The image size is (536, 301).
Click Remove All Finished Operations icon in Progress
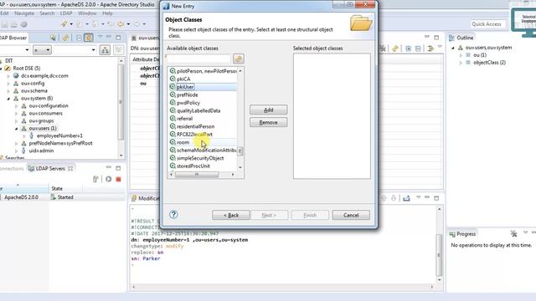[x=513, y=234]
